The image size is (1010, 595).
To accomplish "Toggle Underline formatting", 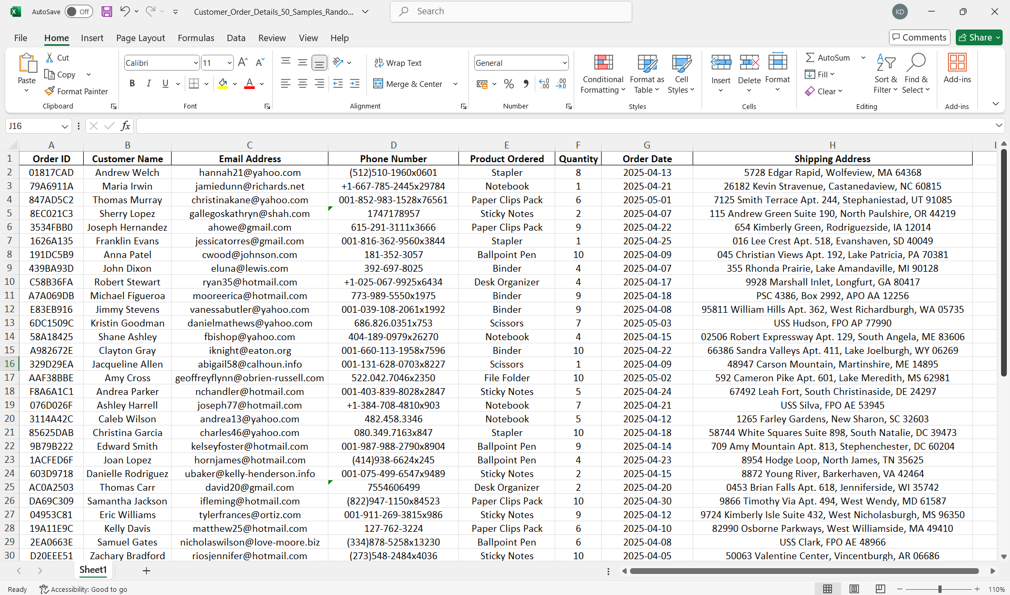I will coord(165,84).
